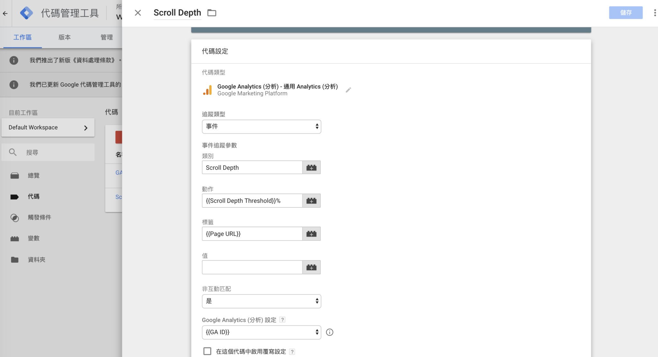Click the 標籤 field containing Page URL
The width and height of the screenshot is (658, 357).
click(252, 234)
